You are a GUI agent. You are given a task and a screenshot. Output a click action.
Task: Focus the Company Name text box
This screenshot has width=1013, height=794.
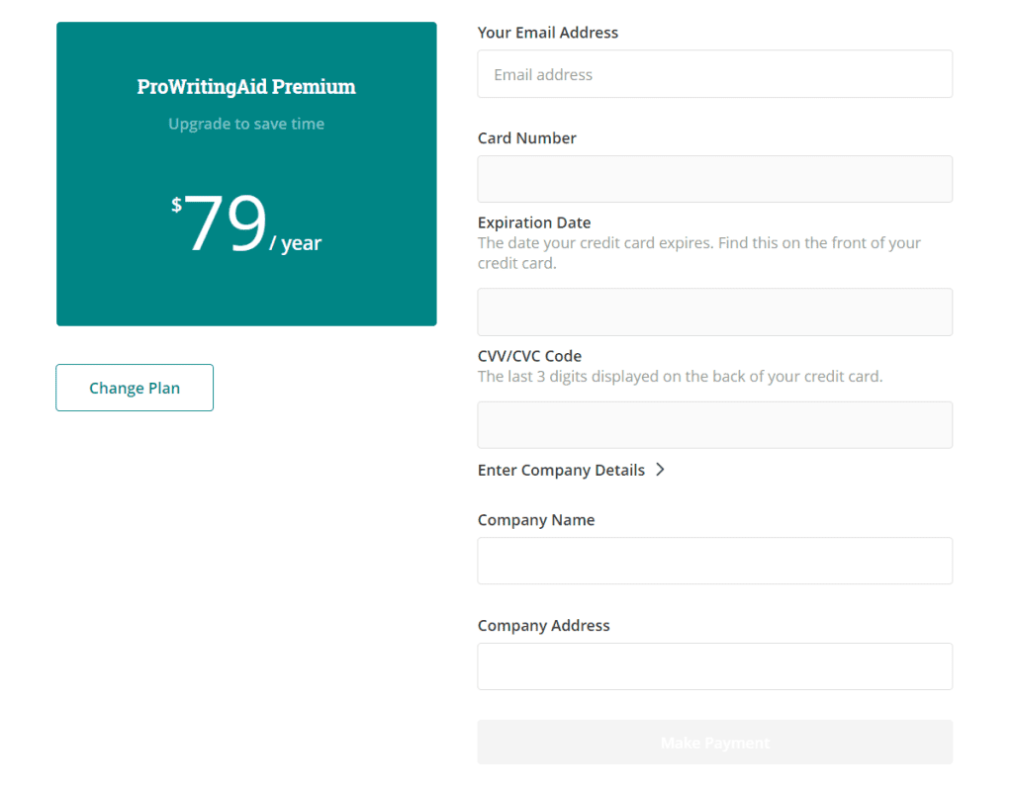click(714, 561)
